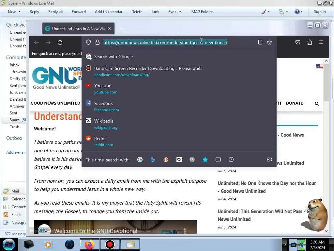Screen dimensions: 334x251
Task: Click Reply all in the toolbar
Action: click(x=55, y=12)
